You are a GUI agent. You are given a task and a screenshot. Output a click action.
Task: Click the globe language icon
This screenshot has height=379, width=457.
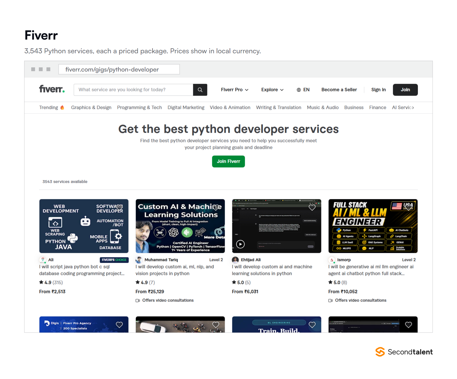click(299, 90)
